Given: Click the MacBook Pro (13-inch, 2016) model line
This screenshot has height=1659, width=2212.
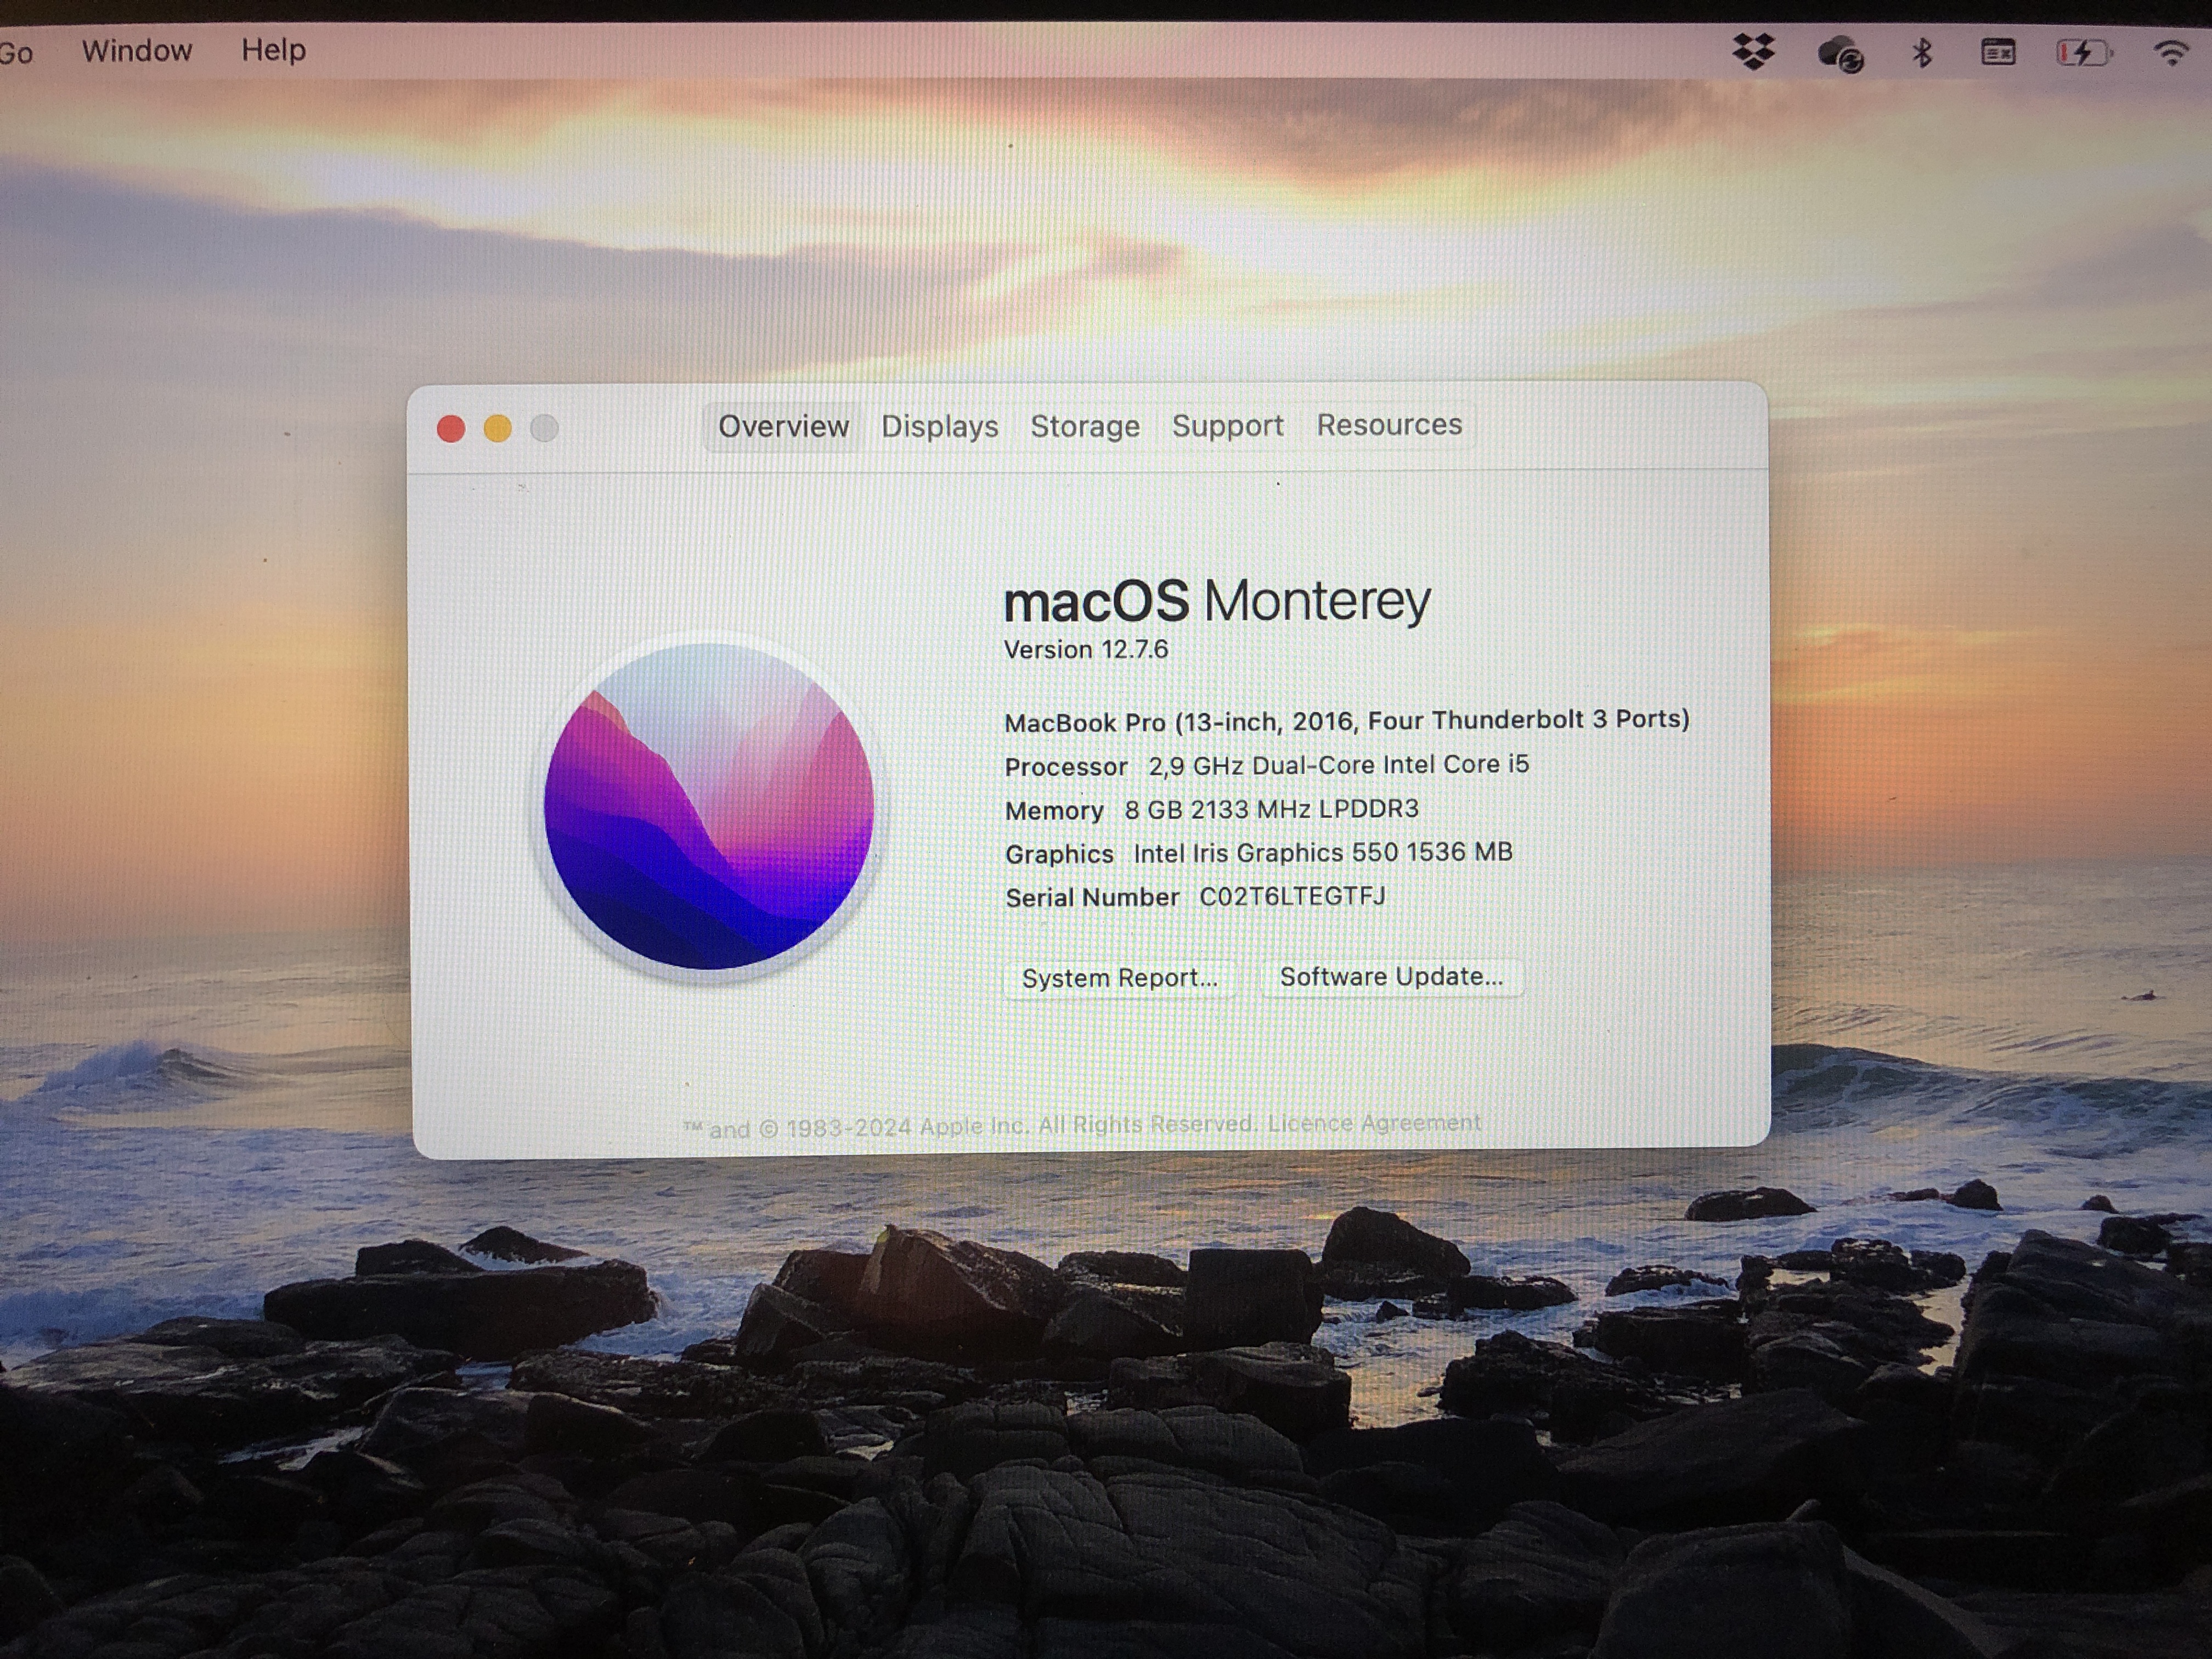Looking at the screenshot, I should [1347, 721].
